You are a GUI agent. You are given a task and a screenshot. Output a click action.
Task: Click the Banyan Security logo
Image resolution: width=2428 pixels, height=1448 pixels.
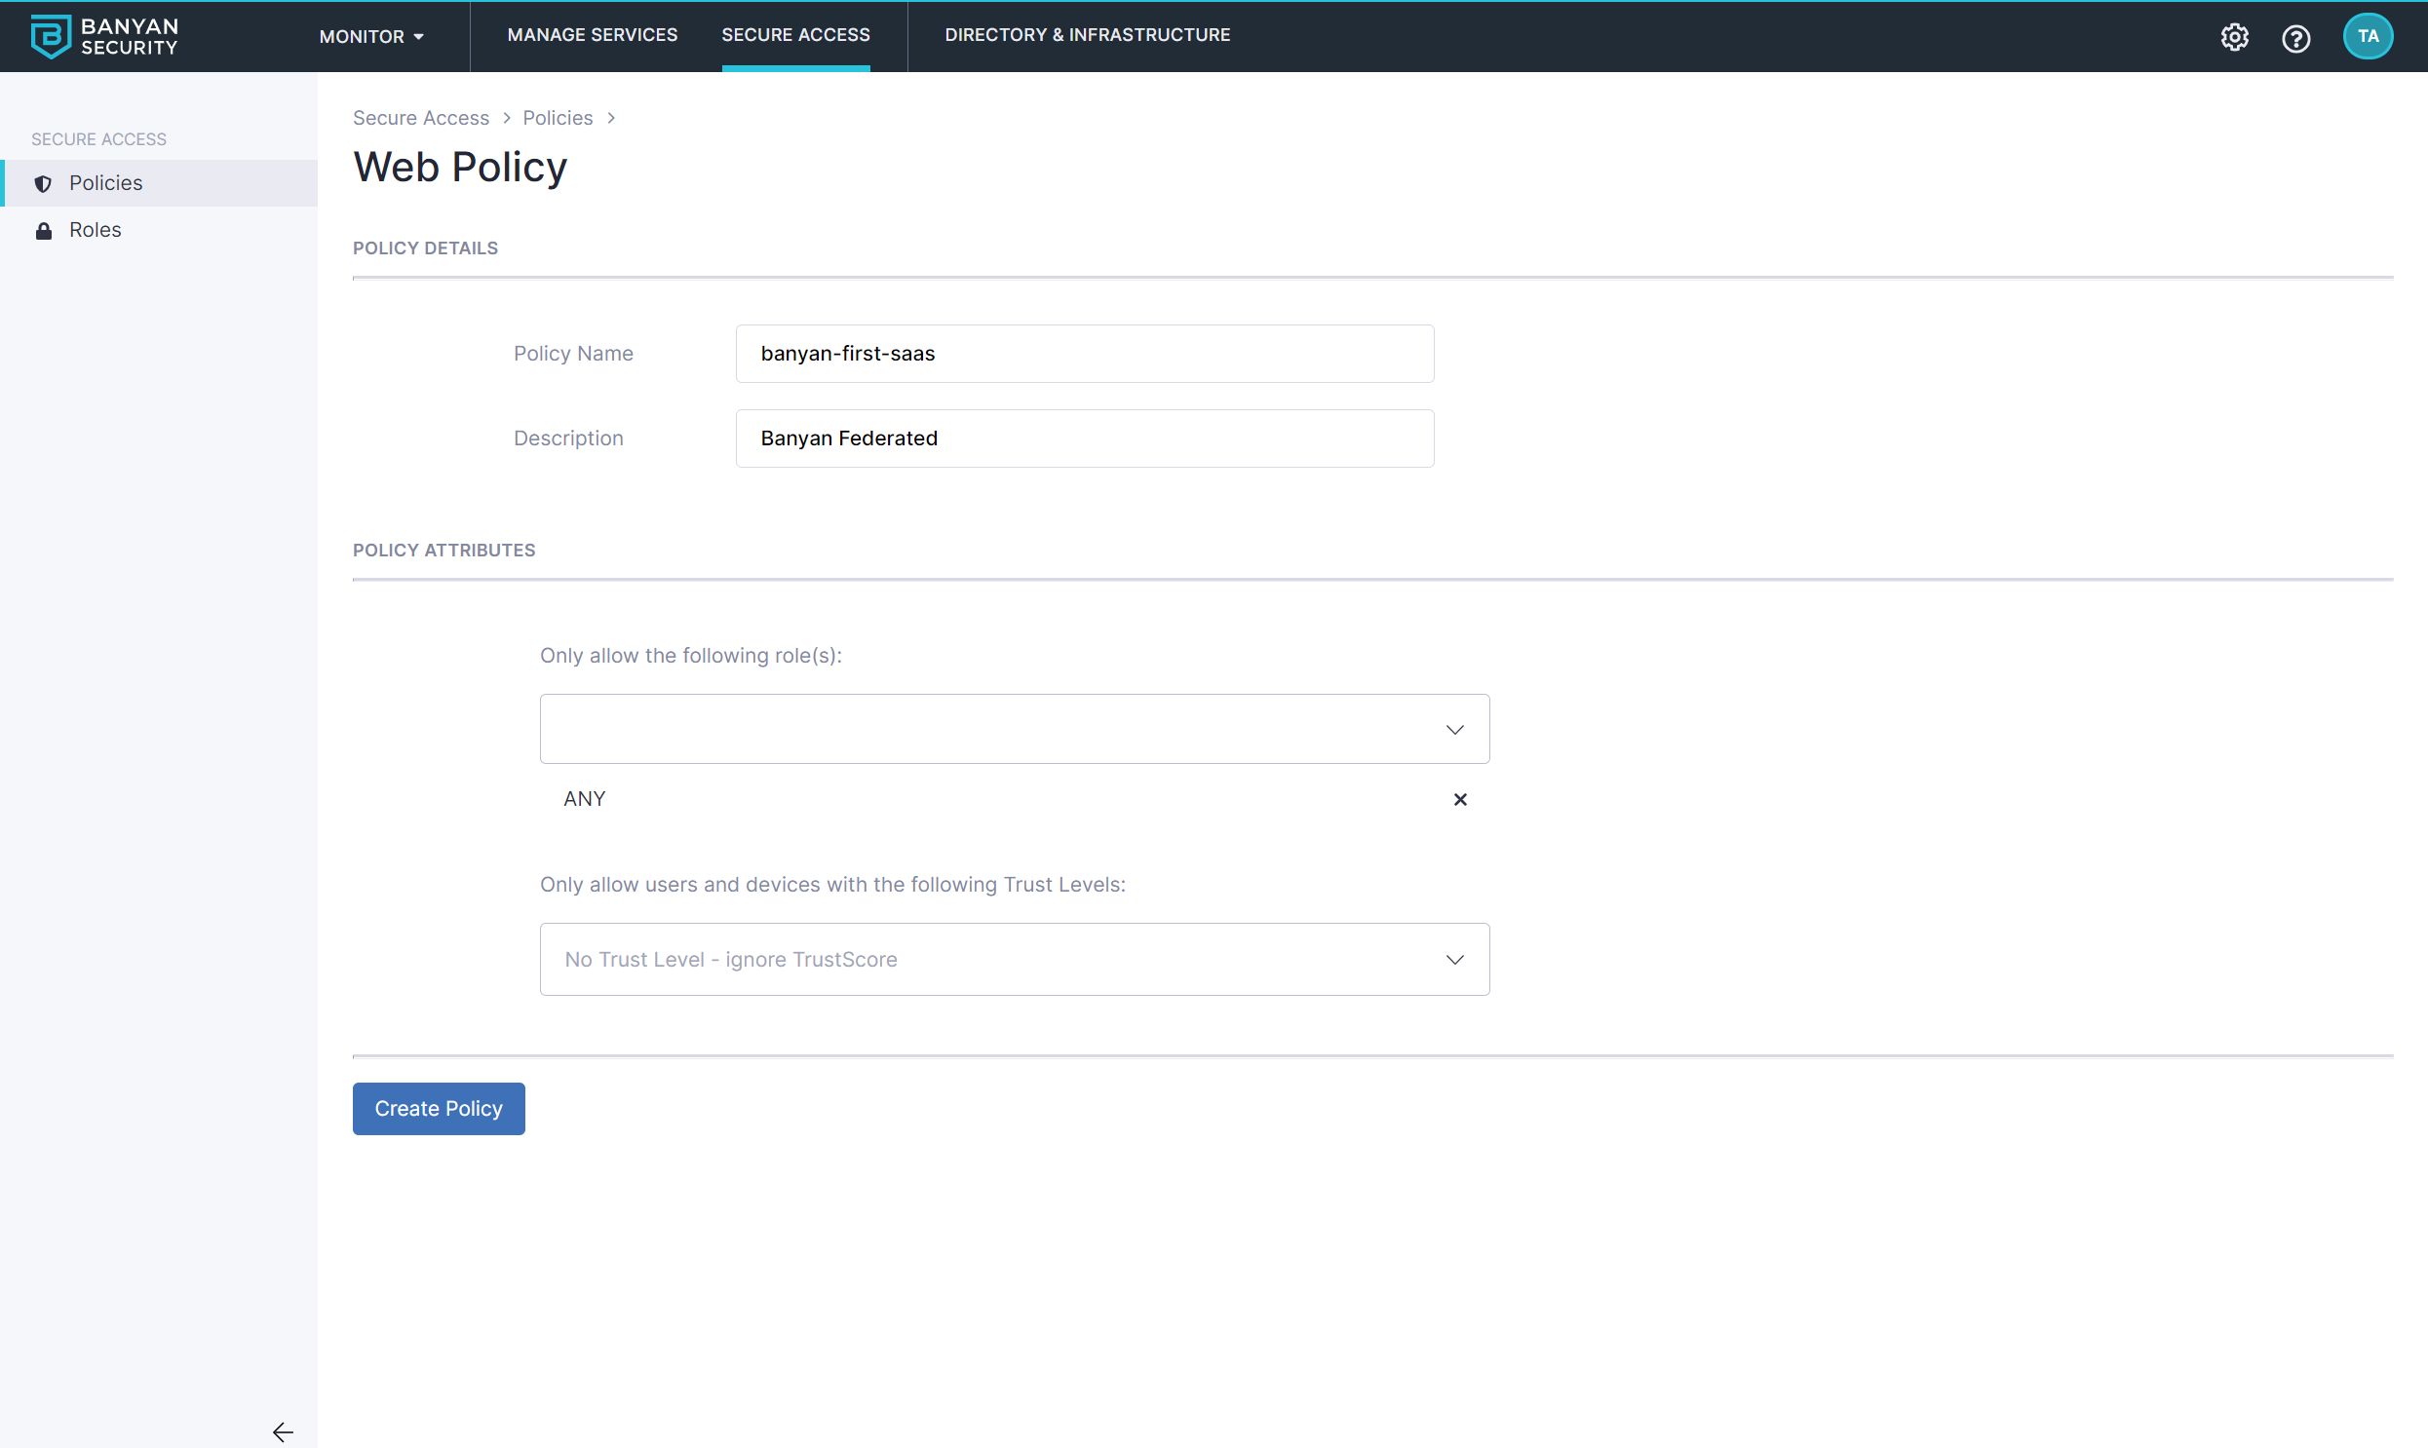click(104, 36)
